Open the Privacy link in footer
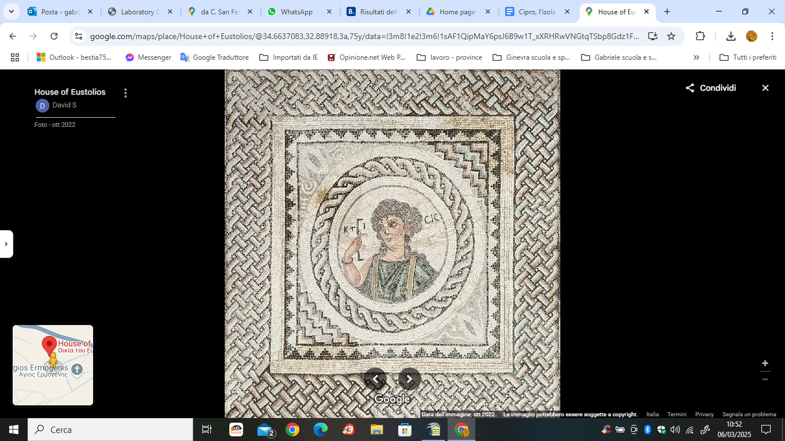 (704, 415)
